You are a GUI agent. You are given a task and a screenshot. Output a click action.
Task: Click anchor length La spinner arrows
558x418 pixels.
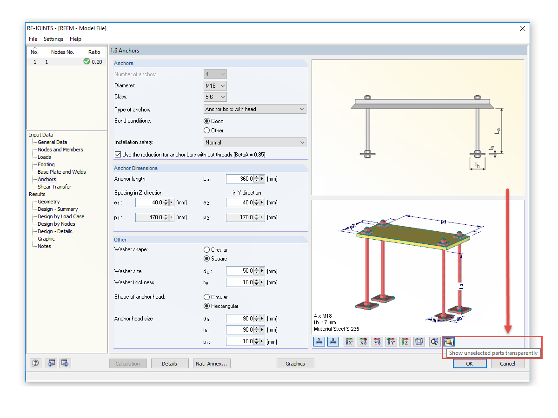(256, 179)
